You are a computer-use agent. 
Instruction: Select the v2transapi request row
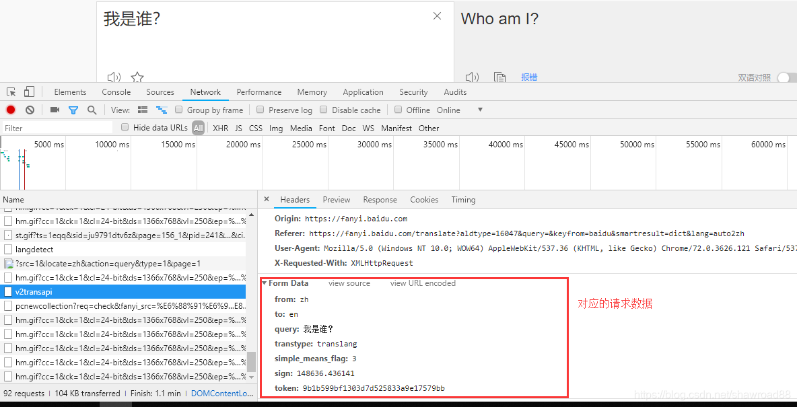tap(123, 292)
